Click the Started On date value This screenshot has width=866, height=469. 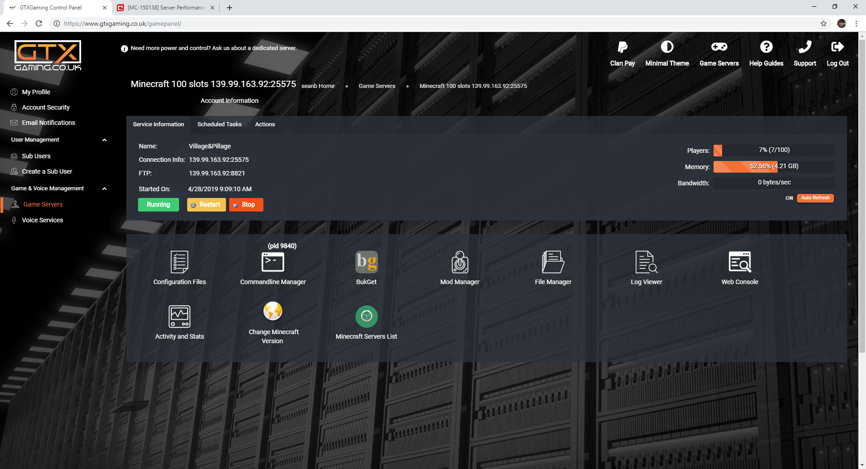click(x=220, y=189)
